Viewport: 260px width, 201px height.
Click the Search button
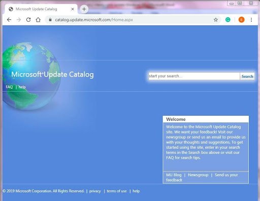[x=247, y=76]
